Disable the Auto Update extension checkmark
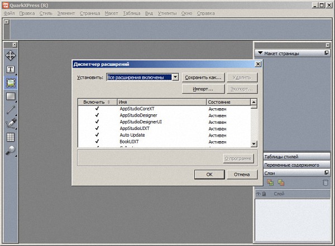335x246 pixels. click(97, 135)
